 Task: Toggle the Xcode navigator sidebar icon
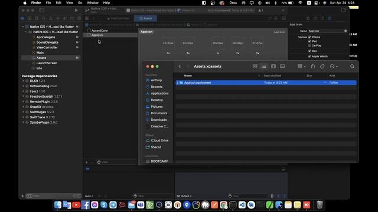(41, 11)
